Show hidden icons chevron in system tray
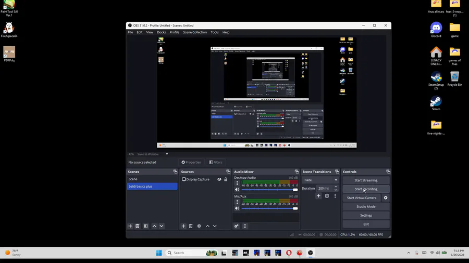Image resolution: width=469 pixels, height=263 pixels. [x=409, y=253]
